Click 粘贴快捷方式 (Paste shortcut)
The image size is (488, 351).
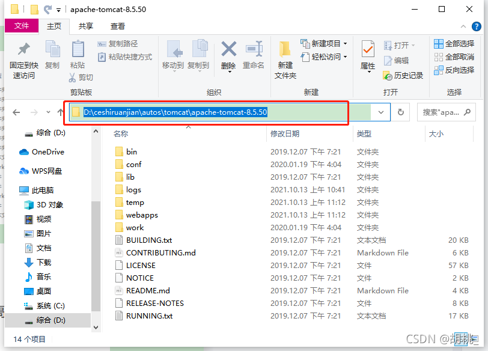tap(125, 57)
